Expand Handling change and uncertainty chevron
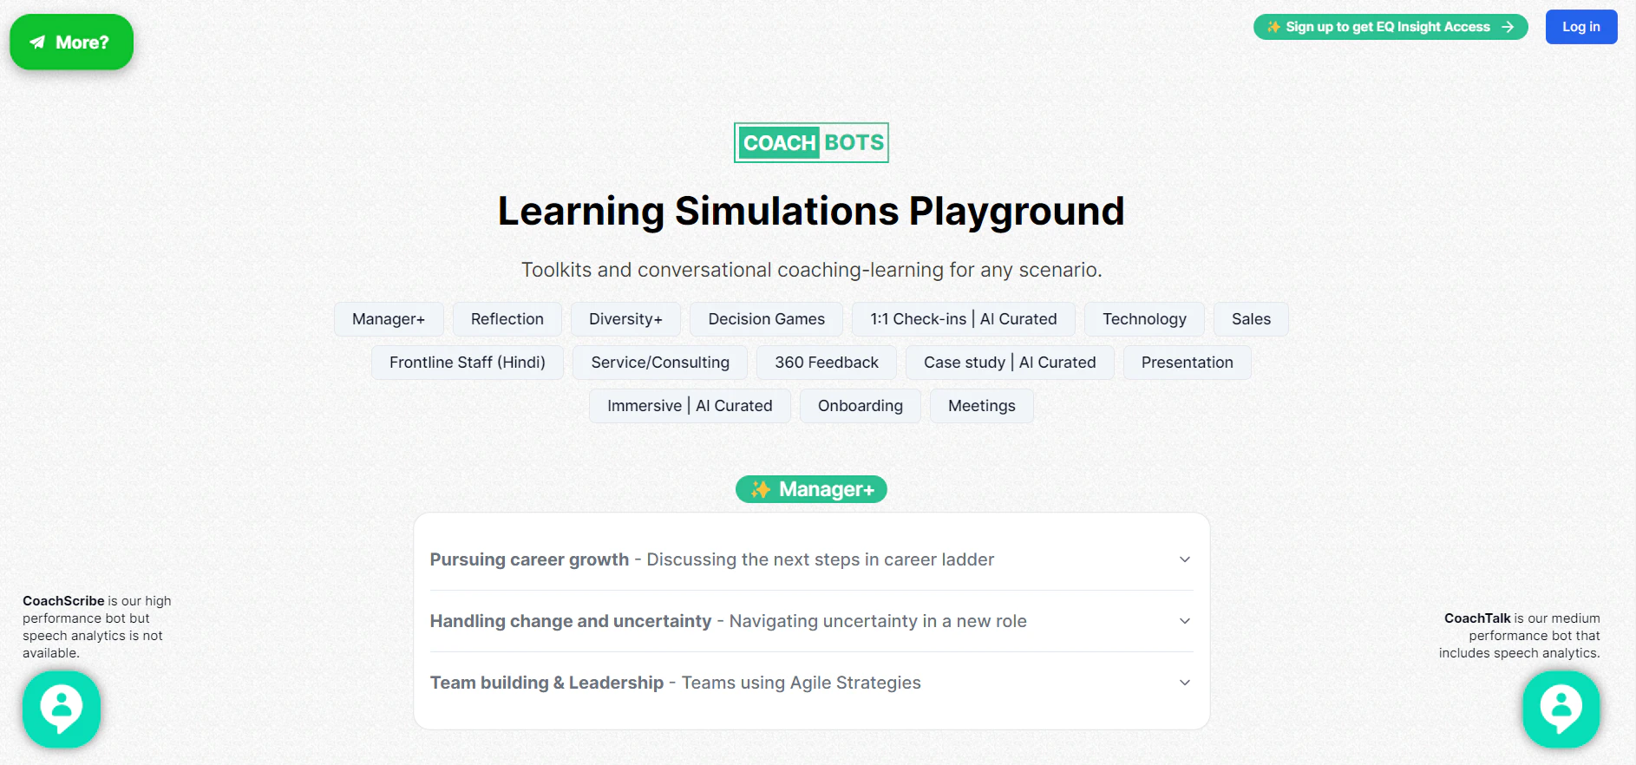Screen dimensions: 1636x765 point(1185,621)
